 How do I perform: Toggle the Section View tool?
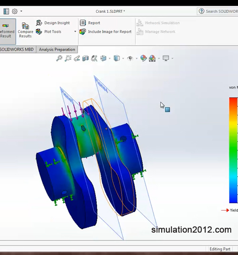coord(86,58)
